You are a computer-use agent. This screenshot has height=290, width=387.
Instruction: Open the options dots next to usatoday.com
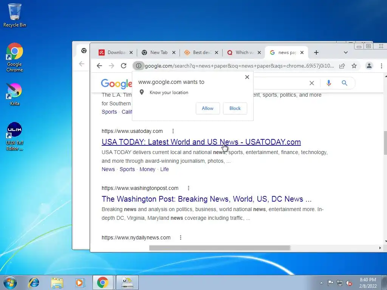(173, 131)
